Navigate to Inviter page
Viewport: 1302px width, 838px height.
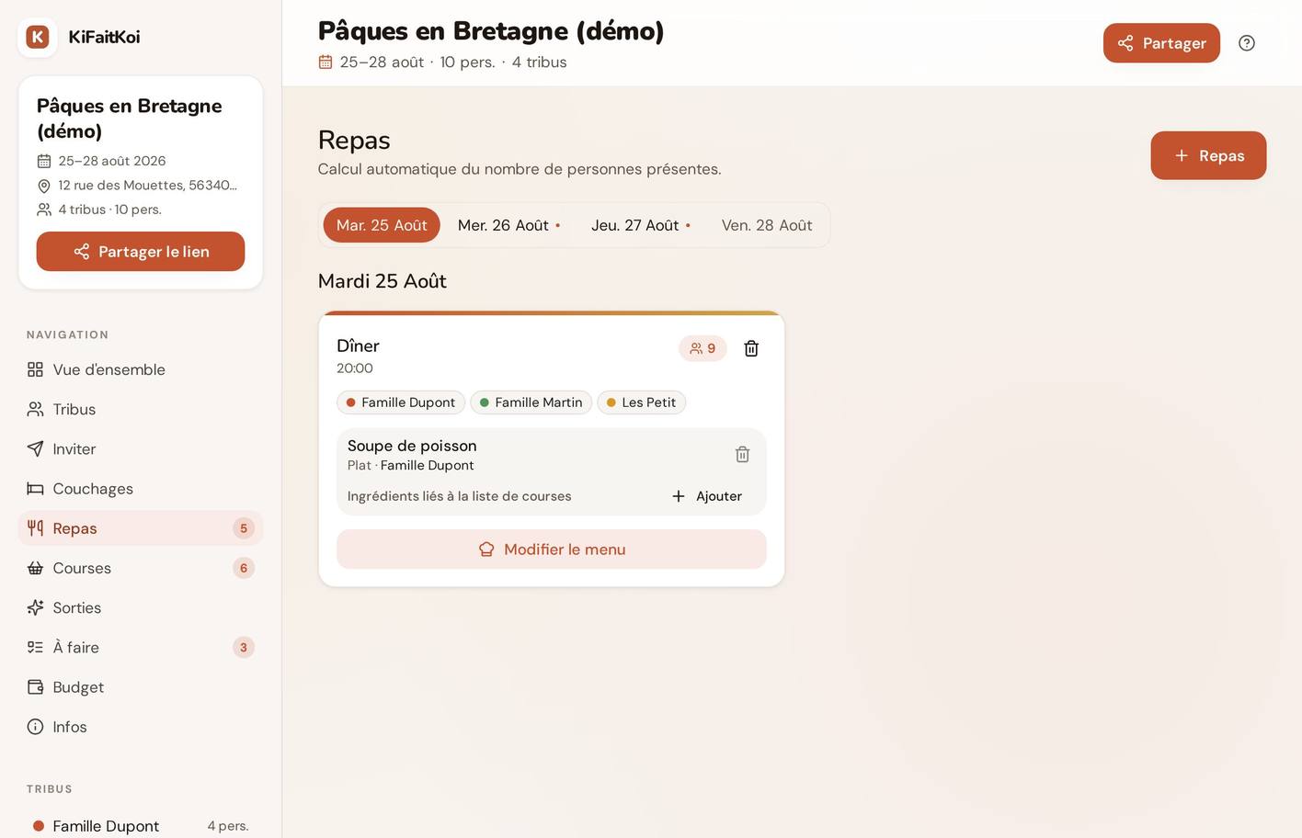(x=141, y=449)
